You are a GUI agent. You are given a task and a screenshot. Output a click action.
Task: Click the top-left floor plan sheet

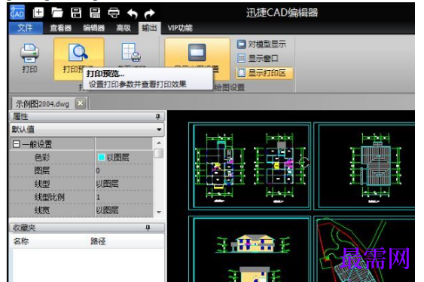pos(249,166)
